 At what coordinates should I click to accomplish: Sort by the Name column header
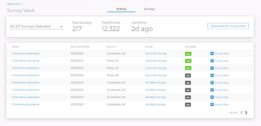click(x=15, y=47)
